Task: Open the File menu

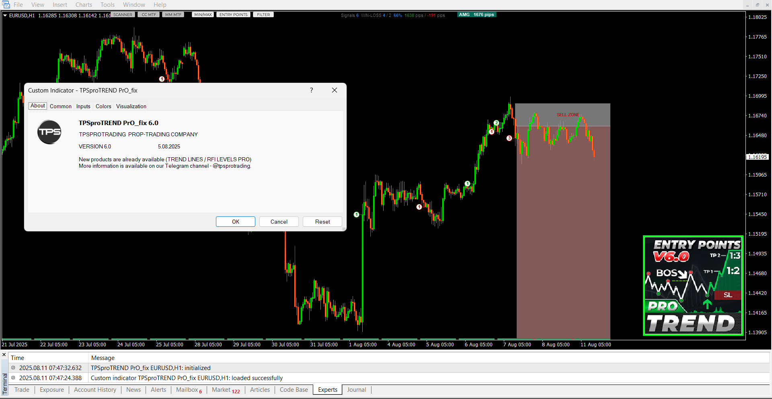Action: [18, 5]
